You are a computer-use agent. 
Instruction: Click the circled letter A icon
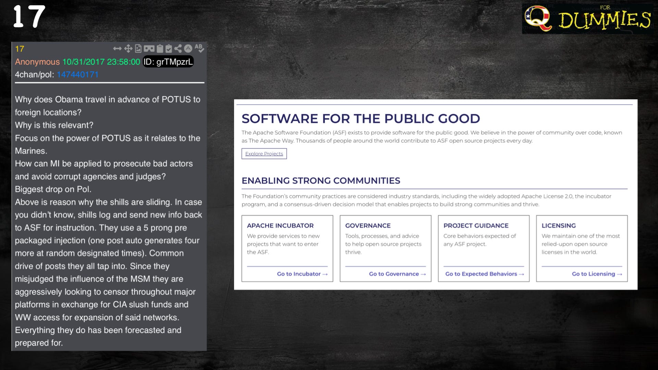188,49
